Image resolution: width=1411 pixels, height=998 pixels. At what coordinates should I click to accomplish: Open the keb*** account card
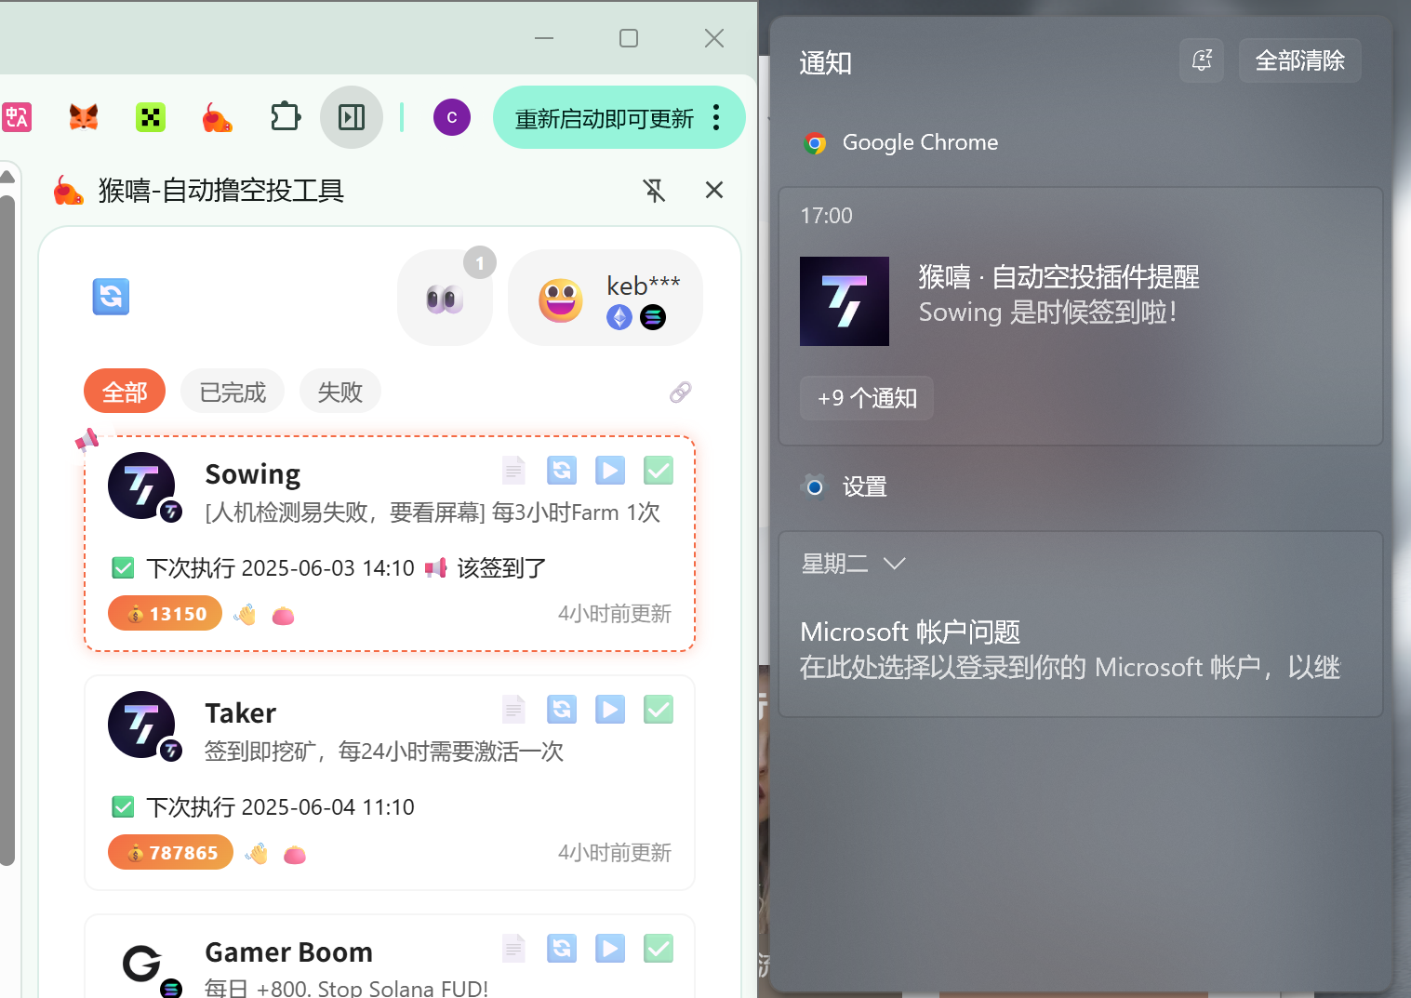coord(606,298)
